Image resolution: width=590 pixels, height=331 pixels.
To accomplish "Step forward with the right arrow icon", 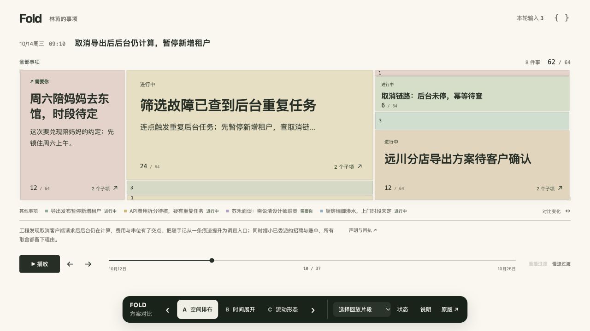I will pyautogui.click(x=88, y=264).
